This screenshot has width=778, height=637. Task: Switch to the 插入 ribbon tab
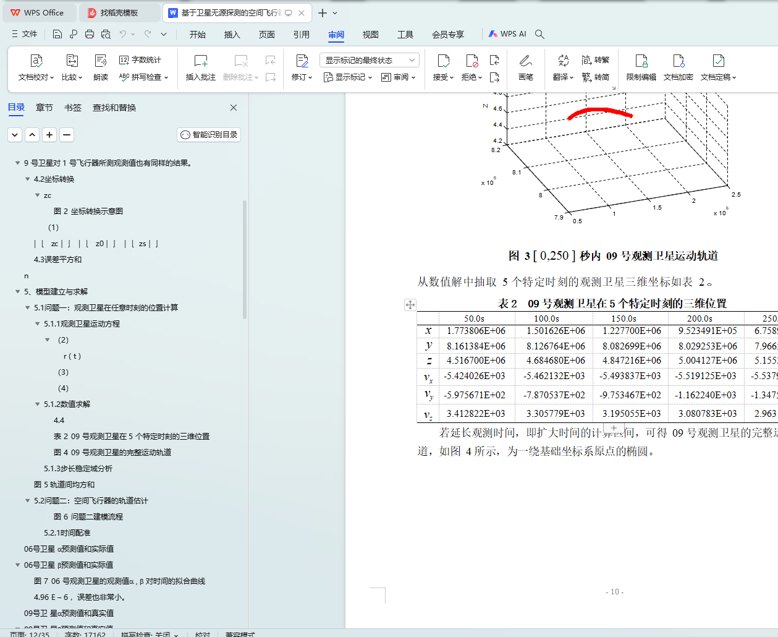[232, 35]
